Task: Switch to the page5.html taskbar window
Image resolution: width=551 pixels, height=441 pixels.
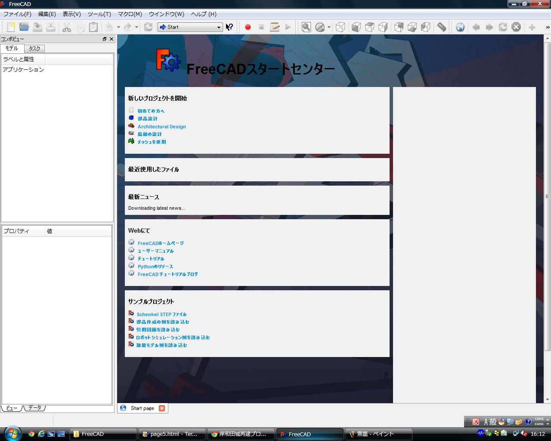Action: coord(172,434)
